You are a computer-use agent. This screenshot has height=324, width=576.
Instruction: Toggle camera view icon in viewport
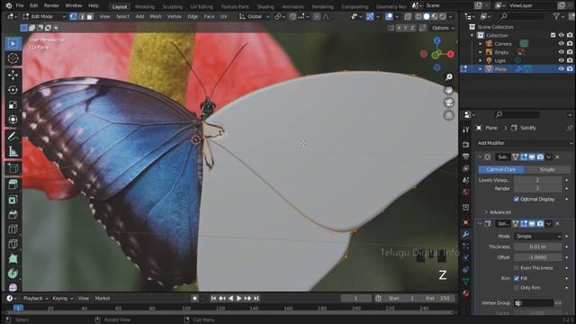[448, 103]
